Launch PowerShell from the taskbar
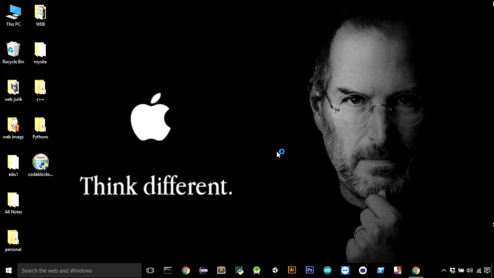 [x=381, y=270]
